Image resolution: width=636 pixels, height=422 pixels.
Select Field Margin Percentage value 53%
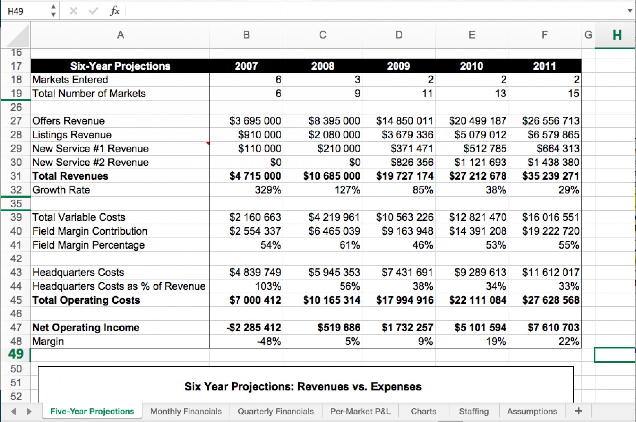472,245
